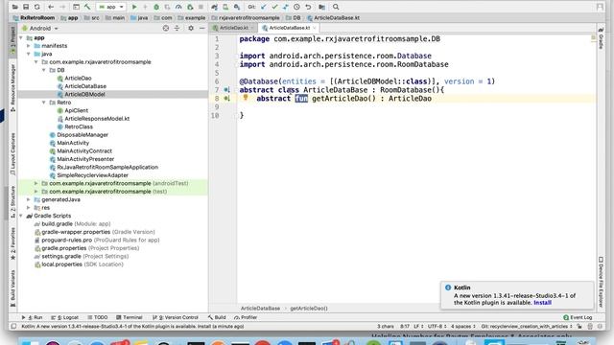This screenshot has height=345, width=614.
Task: Run the app with green play icon
Action: coord(134,7)
